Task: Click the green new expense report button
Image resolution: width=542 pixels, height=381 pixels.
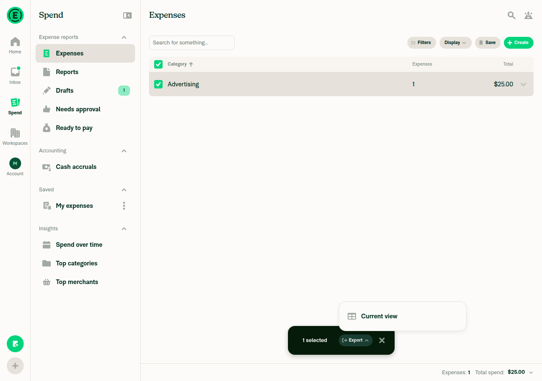Action: [x=15, y=344]
